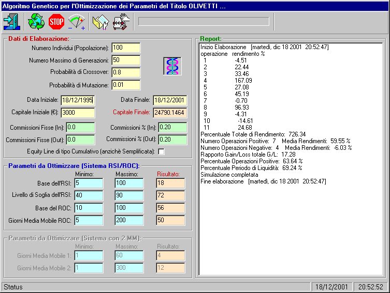
Task: Click Base del ROC Minimo field
Action: click(89, 208)
